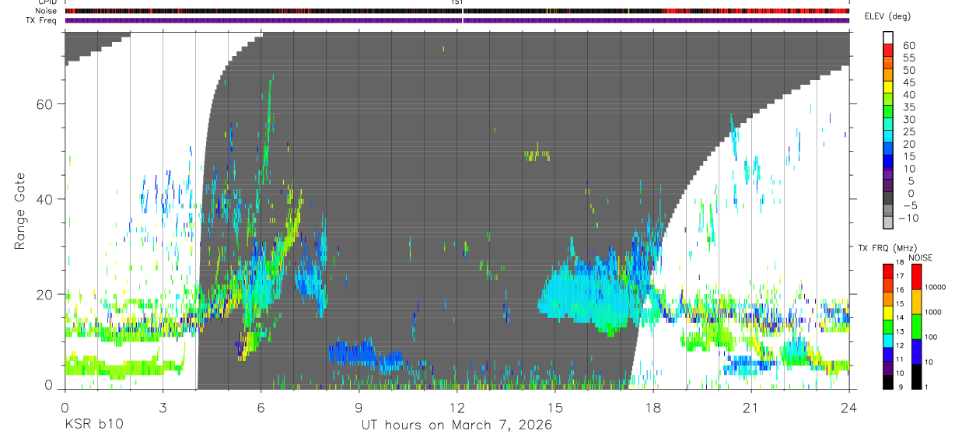Select the black segment of the NOISE colorbar
The height and width of the screenshot is (441, 955).
pyautogui.click(x=916, y=376)
